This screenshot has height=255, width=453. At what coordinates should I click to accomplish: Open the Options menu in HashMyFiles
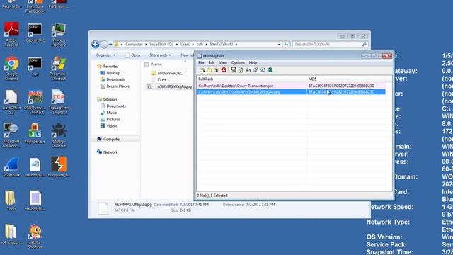pyautogui.click(x=238, y=62)
